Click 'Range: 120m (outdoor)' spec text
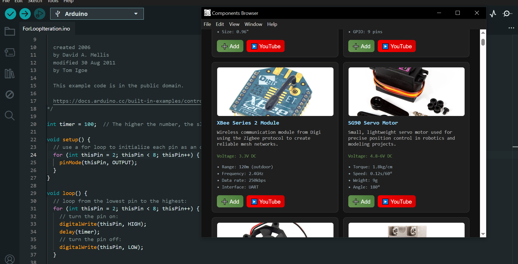Viewport: 518px width, 264px height. coord(247,167)
